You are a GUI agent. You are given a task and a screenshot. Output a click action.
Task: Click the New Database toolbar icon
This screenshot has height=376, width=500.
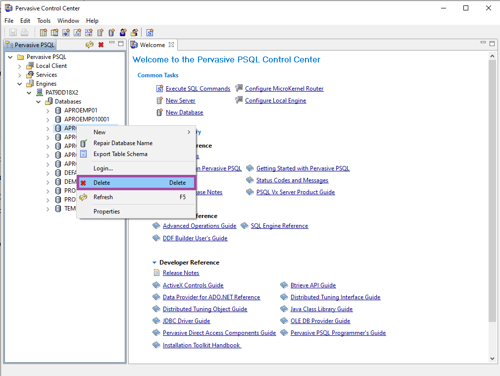point(111,32)
